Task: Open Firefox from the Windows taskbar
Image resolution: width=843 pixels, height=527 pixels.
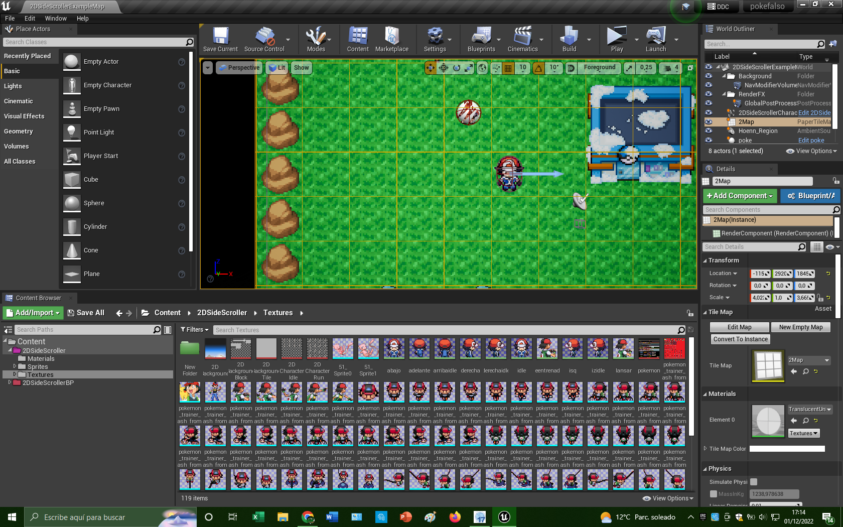Action: click(455, 517)
